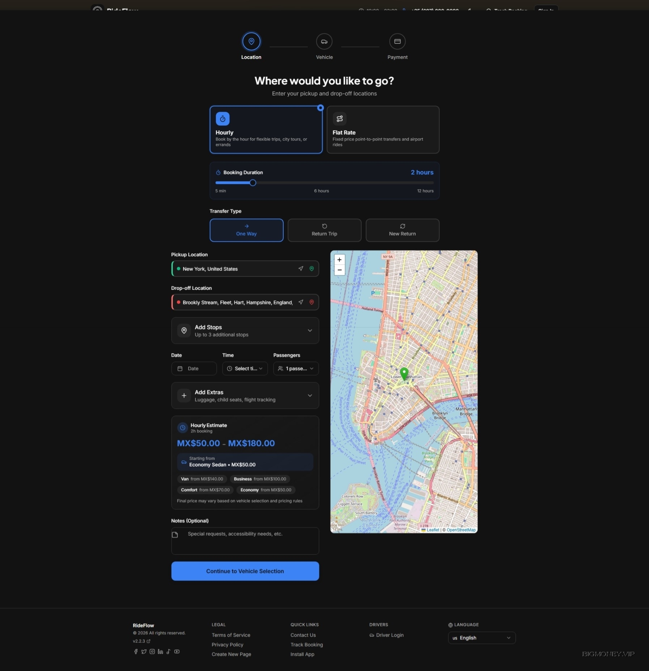The height and width of the screenshot is (671, 649).
Task: Expand the Add Extras section
Action: click(x=245, y=395)
